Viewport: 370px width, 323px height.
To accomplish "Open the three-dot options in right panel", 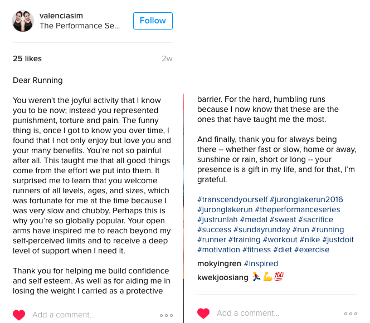I will point(350,314).
